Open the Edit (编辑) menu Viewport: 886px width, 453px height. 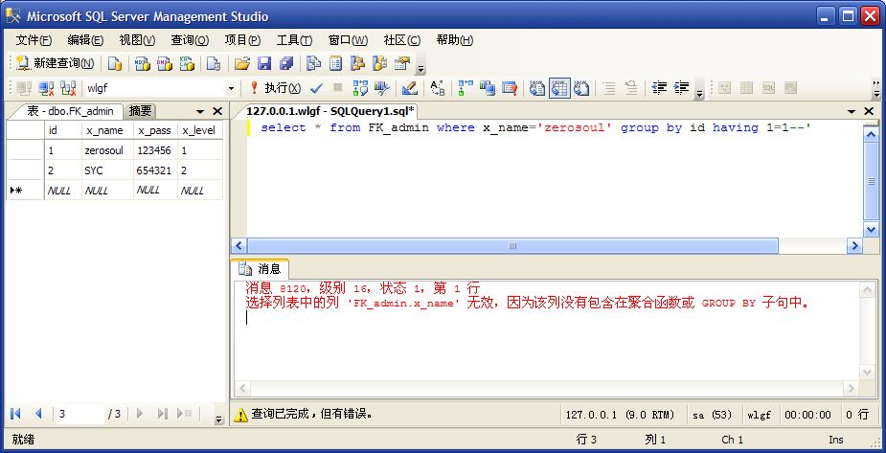[85, 40]
